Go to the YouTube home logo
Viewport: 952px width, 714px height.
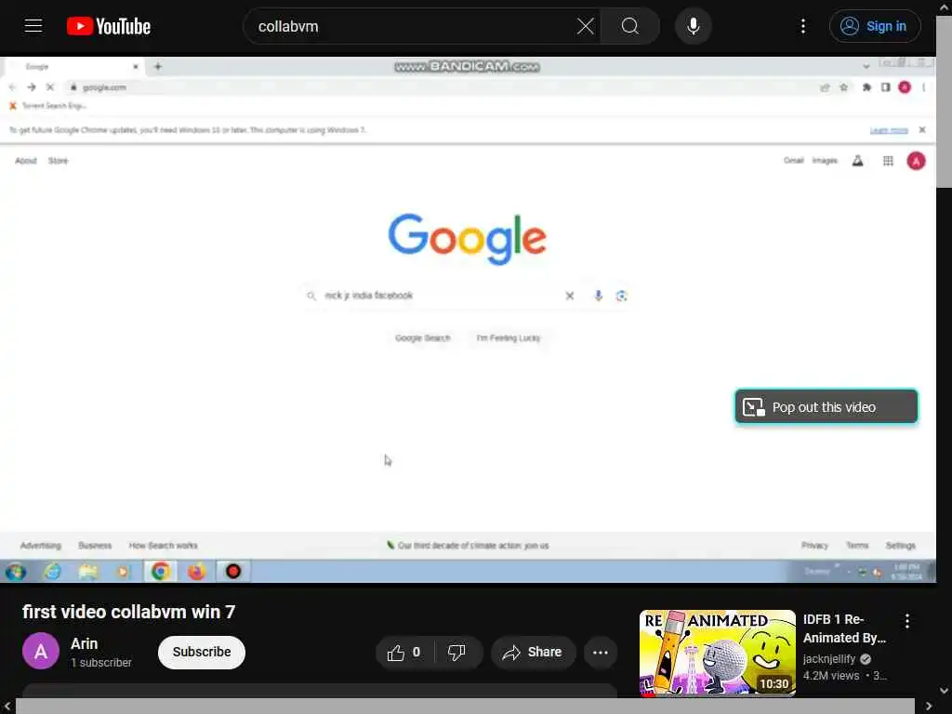pos(109,26)
